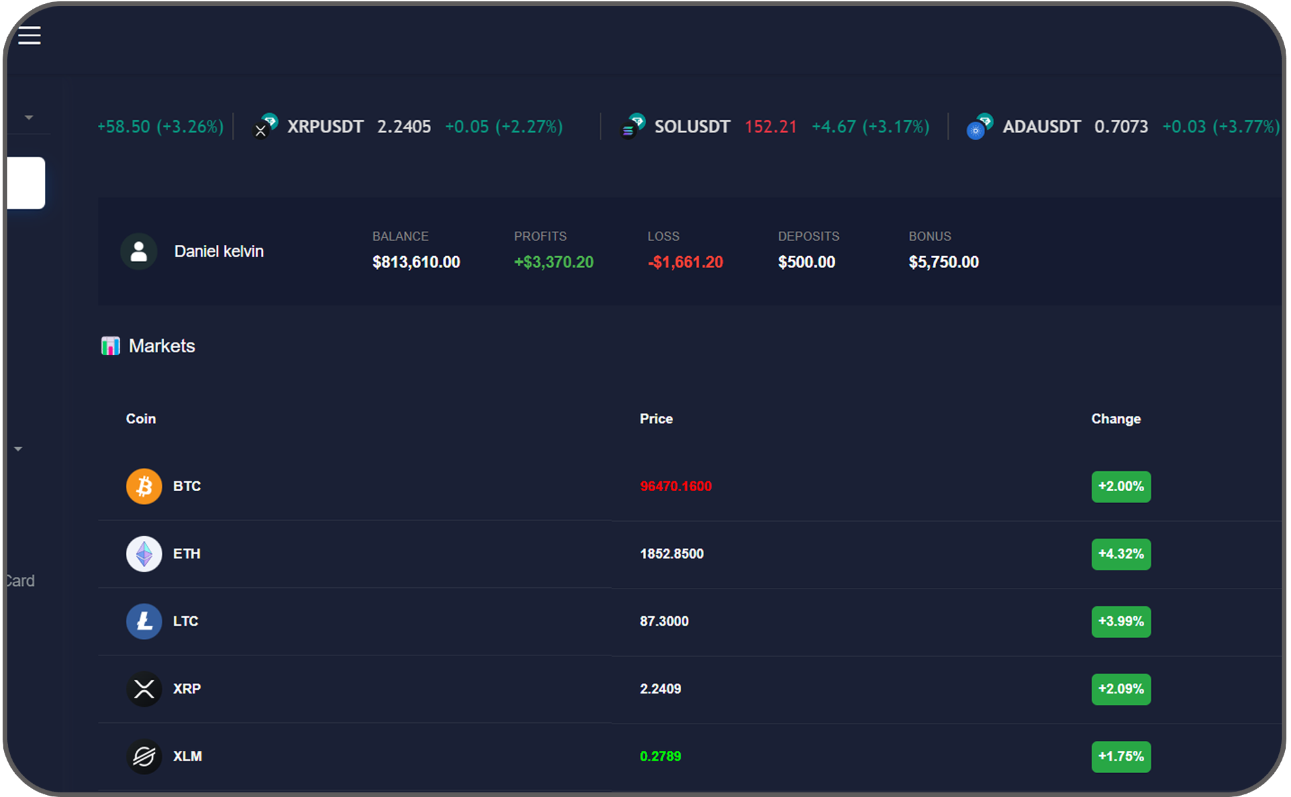The width and height of the screenshot is (1291, 797).
Task: Select the white sidebar tab
Action: [26, 183]
